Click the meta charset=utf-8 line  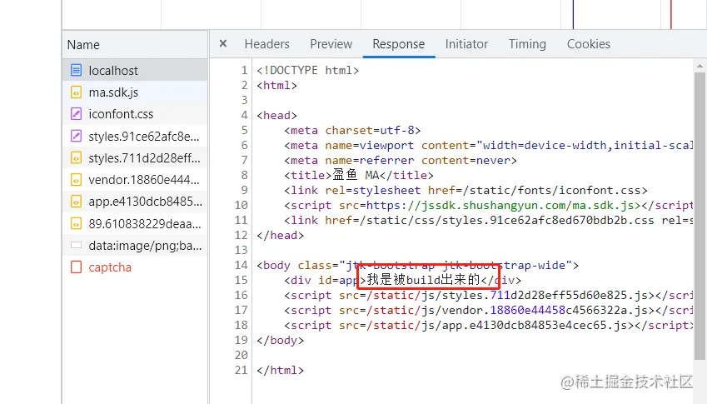click(352, 130)
